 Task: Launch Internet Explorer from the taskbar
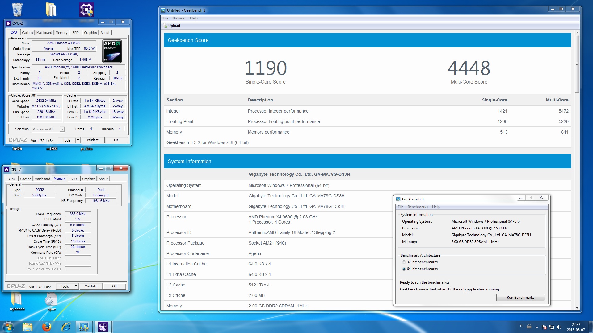66,327
